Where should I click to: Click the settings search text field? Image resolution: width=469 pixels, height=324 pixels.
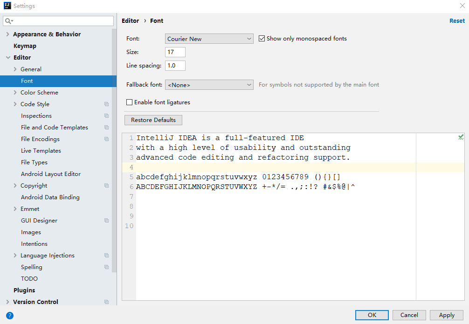pos(58,21)
